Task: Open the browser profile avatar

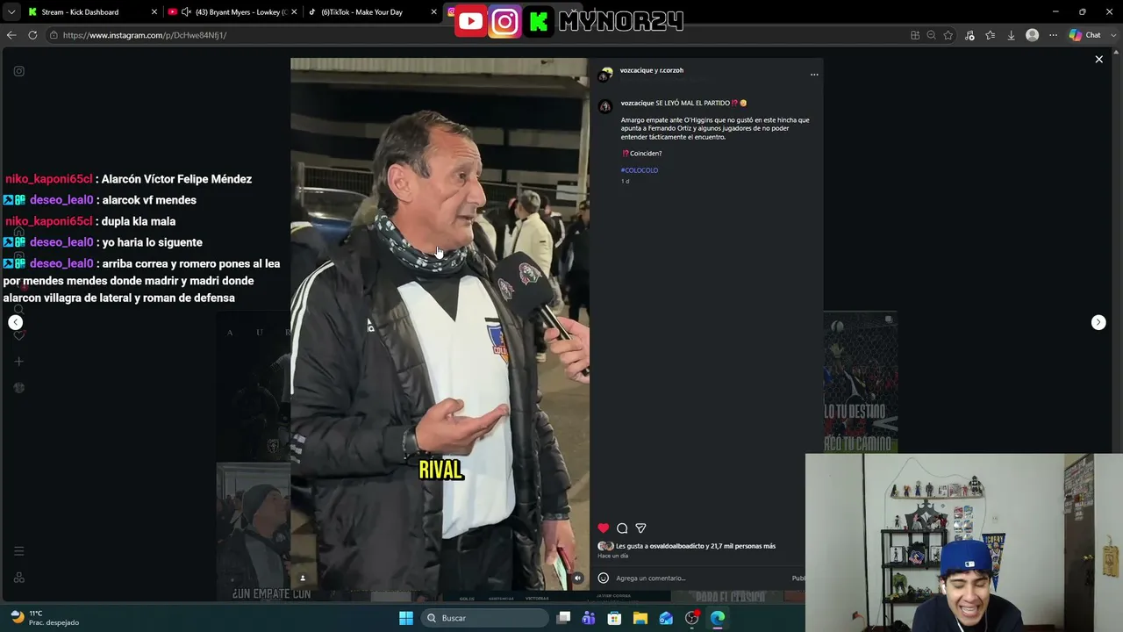Action: (1032, 35)
